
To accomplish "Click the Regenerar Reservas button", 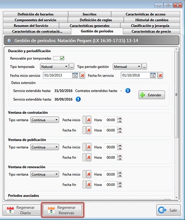I will [x=63, y=210].
